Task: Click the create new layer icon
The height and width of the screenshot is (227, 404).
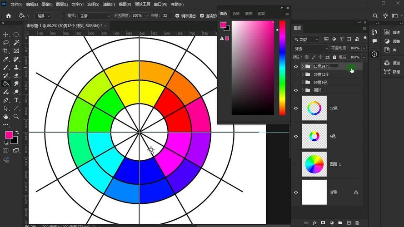Action: [349, 223]
